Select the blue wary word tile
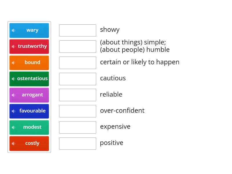 32,30
